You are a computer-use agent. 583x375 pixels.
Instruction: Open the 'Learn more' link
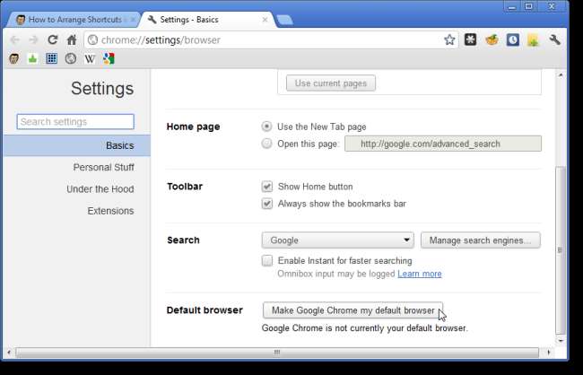click(420, 274)
